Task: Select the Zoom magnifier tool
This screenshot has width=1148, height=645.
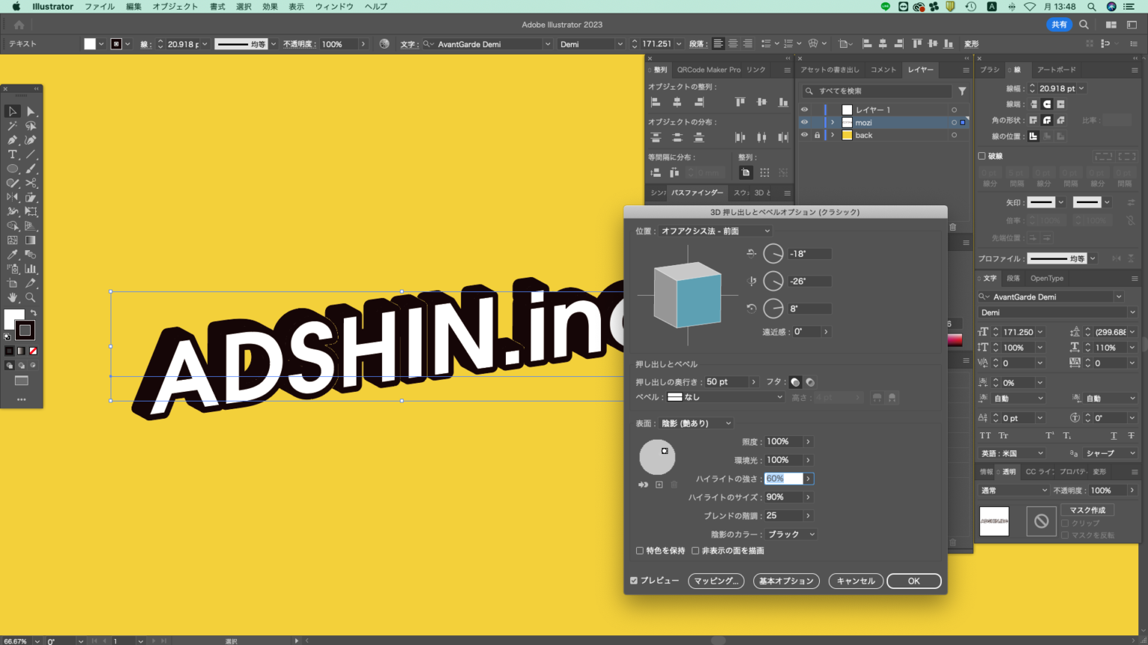Action: point(31,298)
